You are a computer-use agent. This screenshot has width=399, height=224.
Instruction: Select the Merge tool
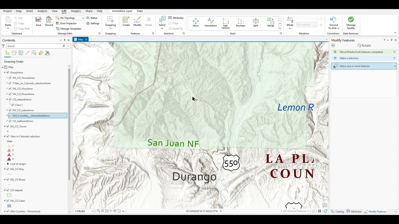pyautogui.click(x=271, y=22)
